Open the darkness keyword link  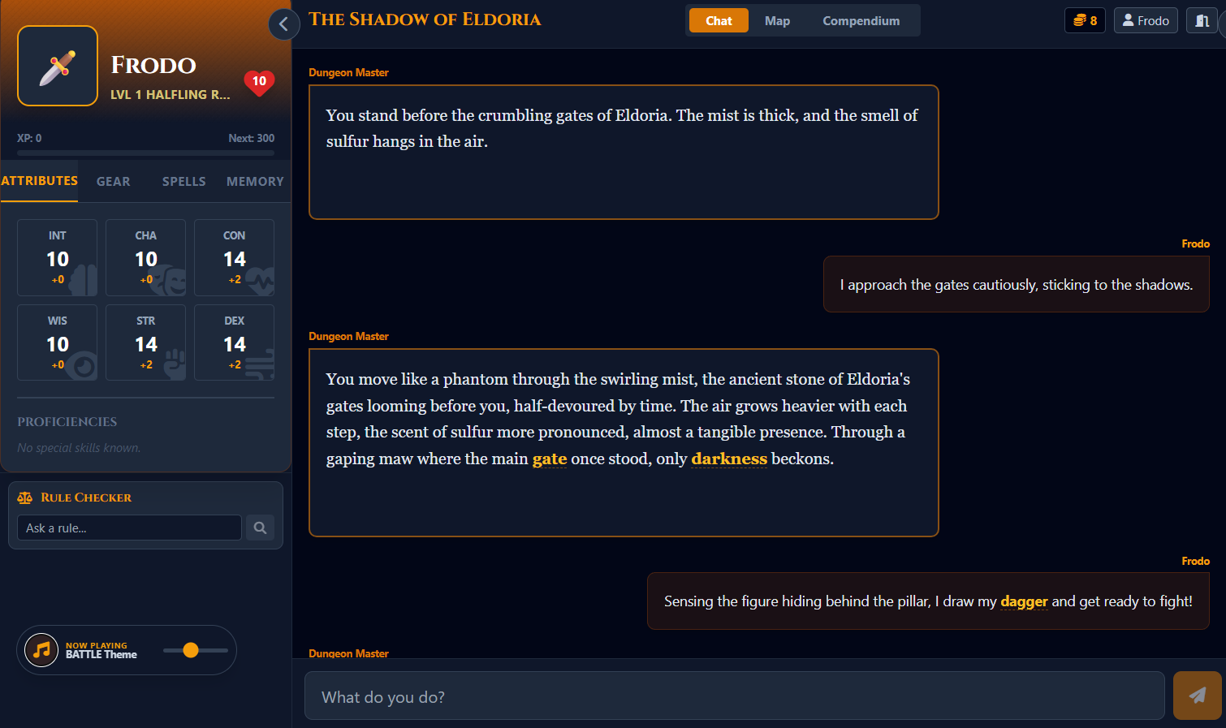[728, 459]
